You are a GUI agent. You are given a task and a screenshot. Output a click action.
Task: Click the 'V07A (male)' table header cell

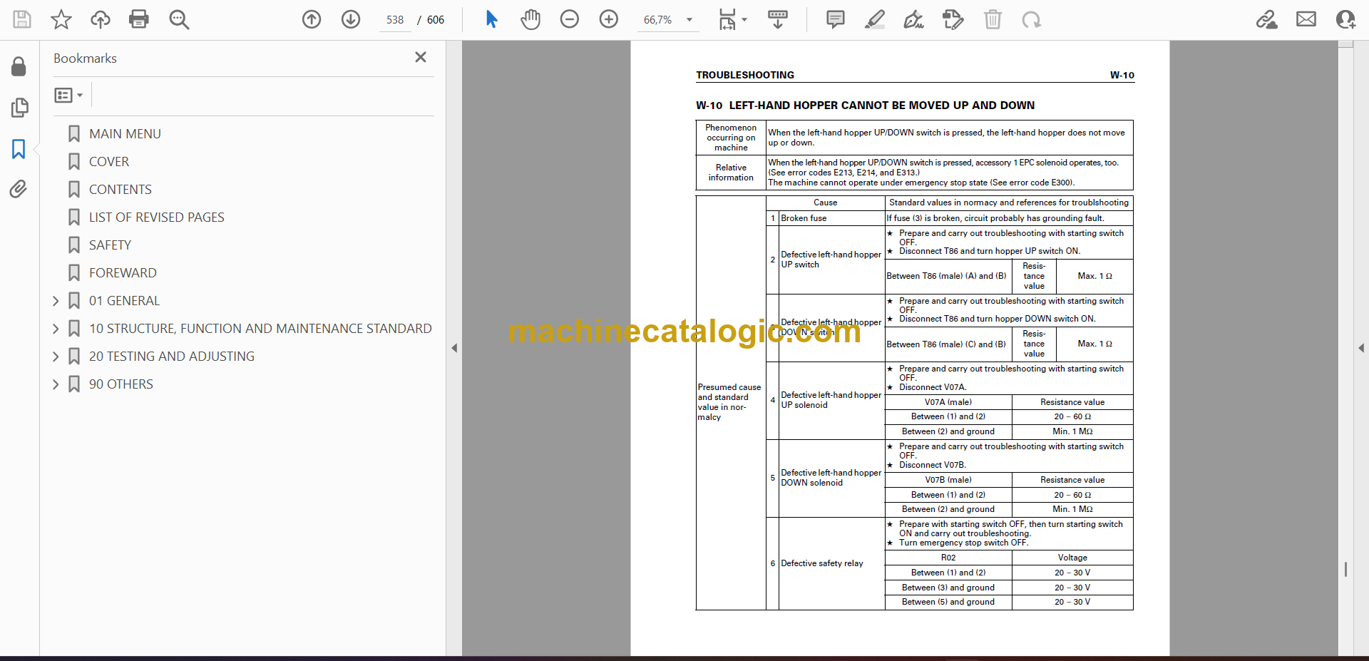pyautogui.click(x=948, y=402)
